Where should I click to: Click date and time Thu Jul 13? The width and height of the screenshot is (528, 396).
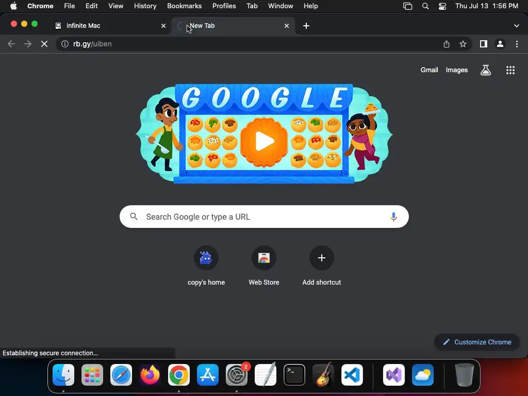487,6
